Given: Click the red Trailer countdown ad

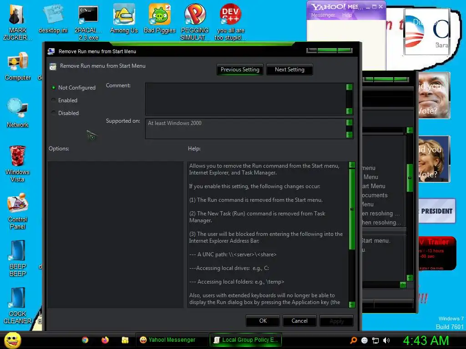Looking at the screenshot, I should (x=437, y=254).
